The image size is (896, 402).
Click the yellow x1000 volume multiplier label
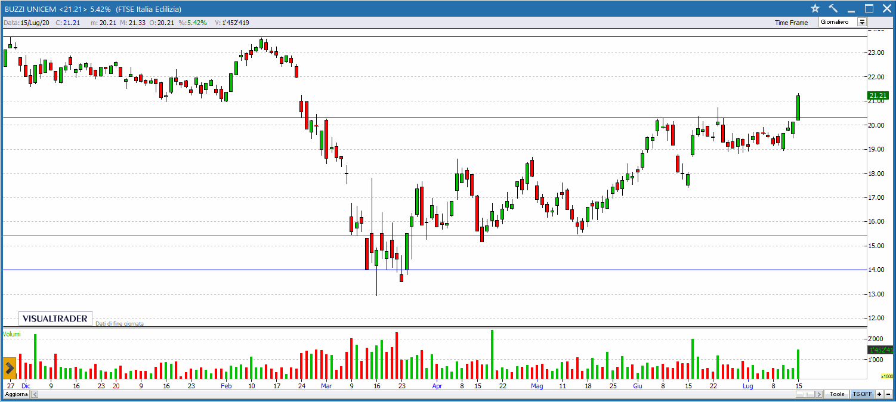[887, 376]
